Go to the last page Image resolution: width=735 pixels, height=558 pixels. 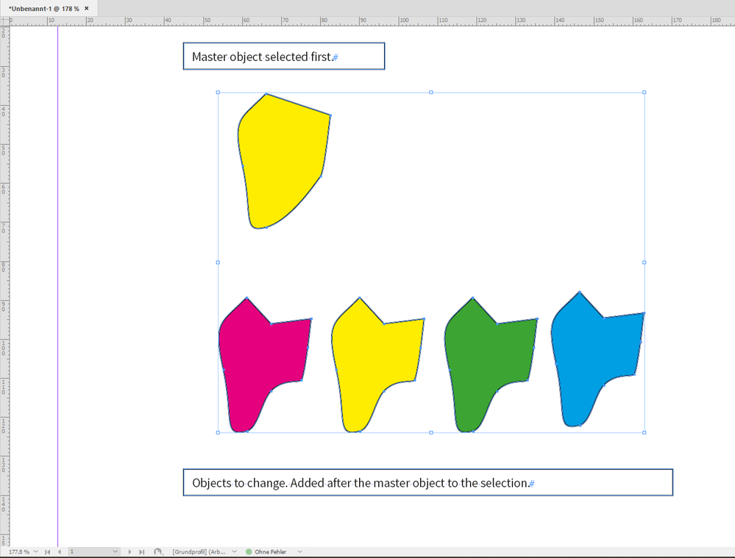click(x=142, y=552)
